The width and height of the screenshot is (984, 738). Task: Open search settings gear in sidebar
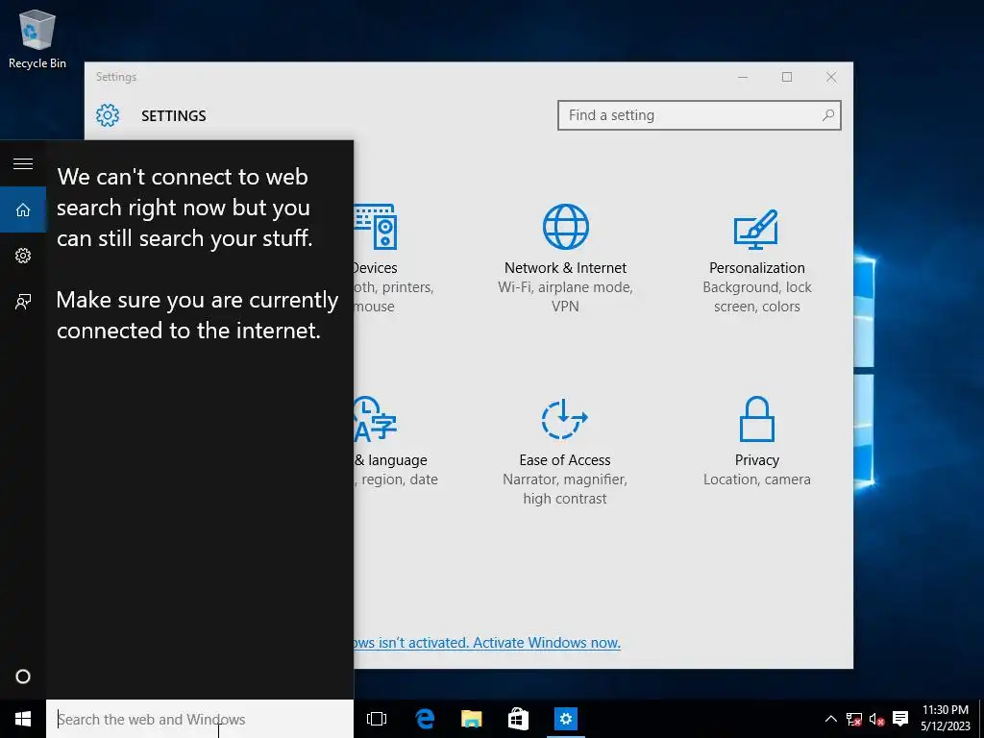tap(23, 256)
